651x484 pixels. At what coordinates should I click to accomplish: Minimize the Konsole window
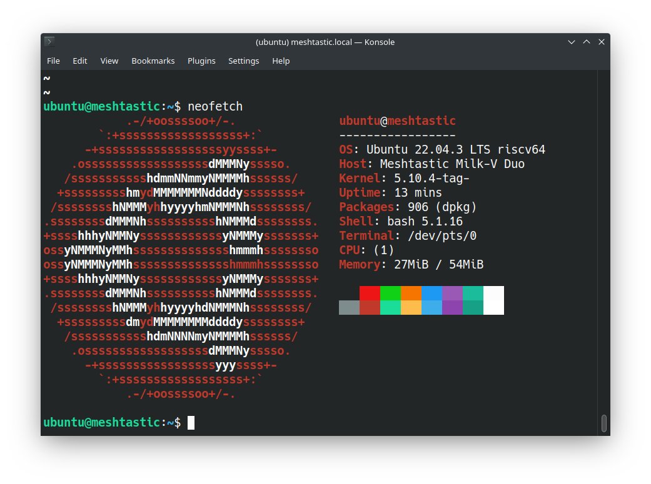572,42
